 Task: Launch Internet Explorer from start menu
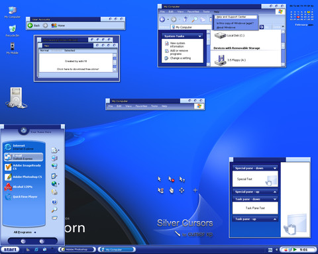point(24,147)
